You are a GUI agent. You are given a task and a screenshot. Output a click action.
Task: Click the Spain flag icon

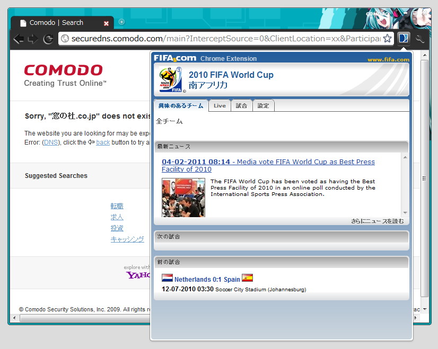tap(247, 278)
